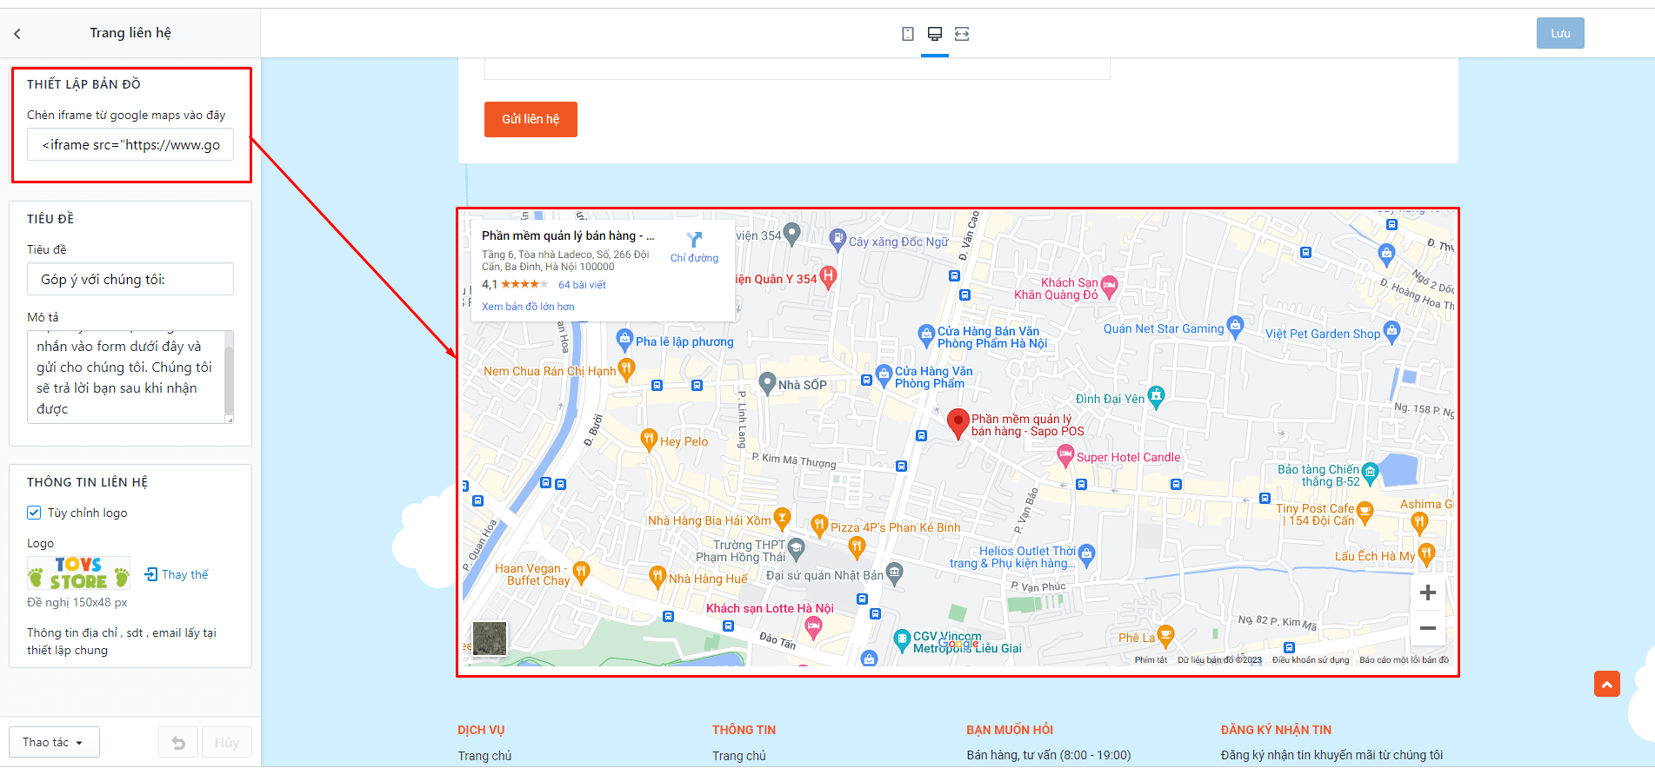1655x768 pixels.
Task: Click the Pizza 4P's Phan Kế Bính pin
Action: (819, 524)
